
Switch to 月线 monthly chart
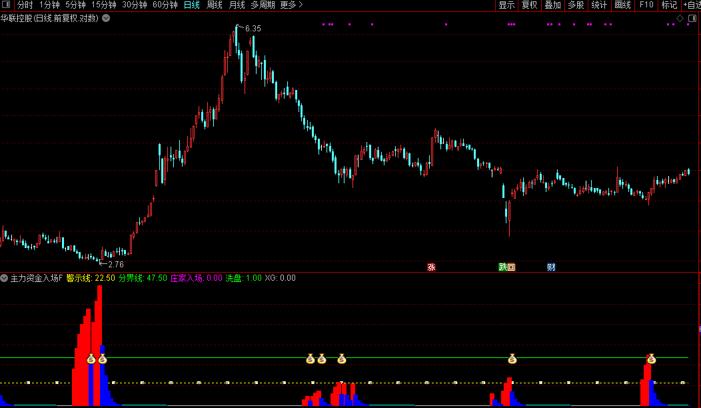(237, 5)
